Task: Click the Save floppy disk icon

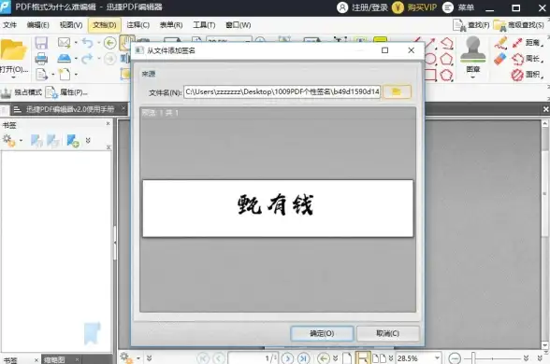Action: tap(41, 43)
